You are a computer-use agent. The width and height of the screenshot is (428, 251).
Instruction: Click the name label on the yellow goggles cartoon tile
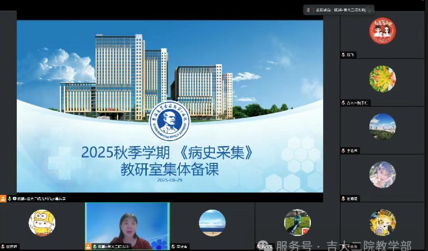click(x=11, y=247)
